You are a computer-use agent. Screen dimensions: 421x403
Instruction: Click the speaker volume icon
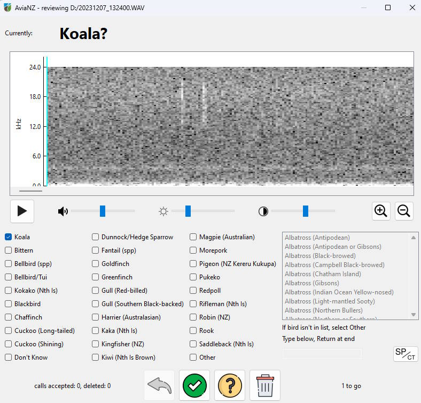(x=63, y=211)
